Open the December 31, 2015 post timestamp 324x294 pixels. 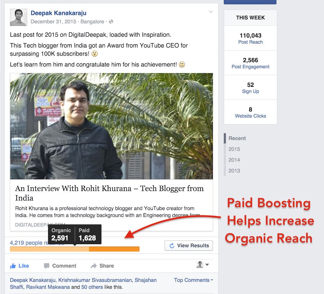[53, 22]
